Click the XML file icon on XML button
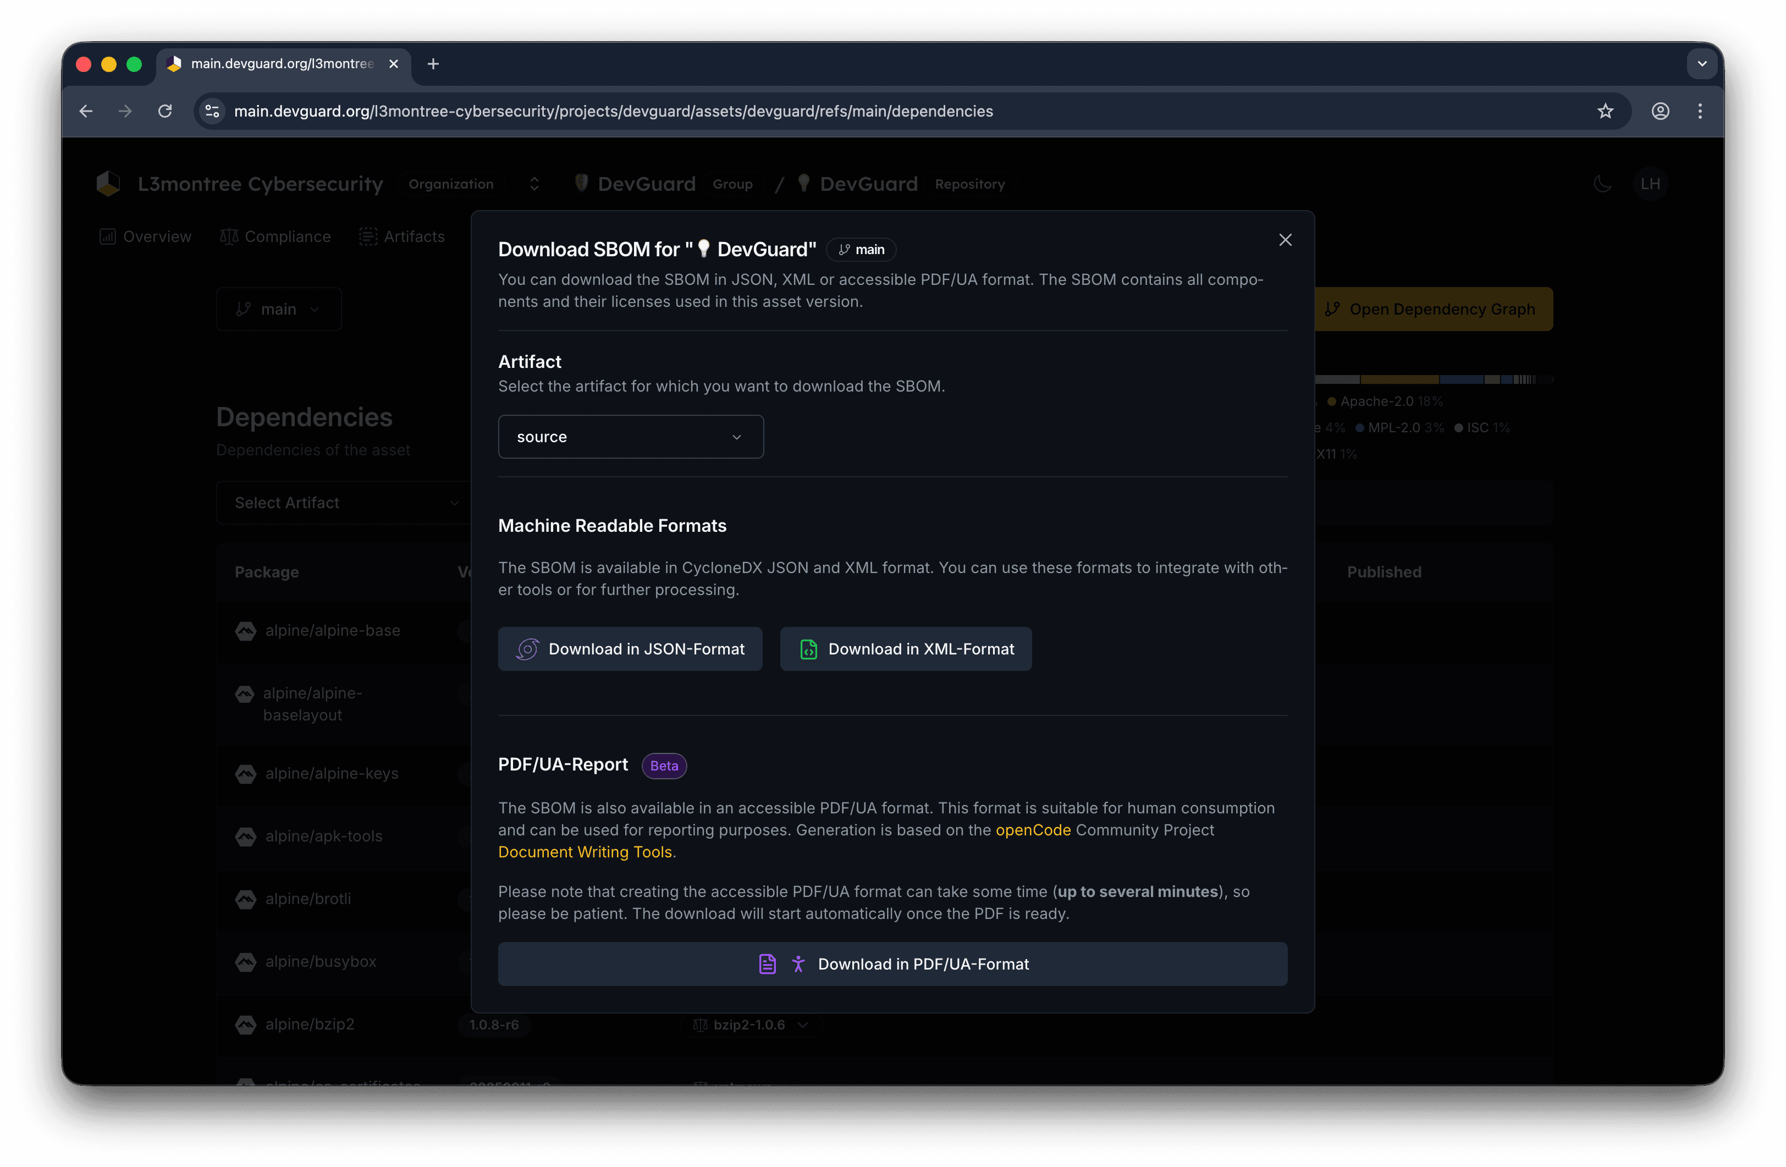The image size is (1786, 1167). coord(808,649)
